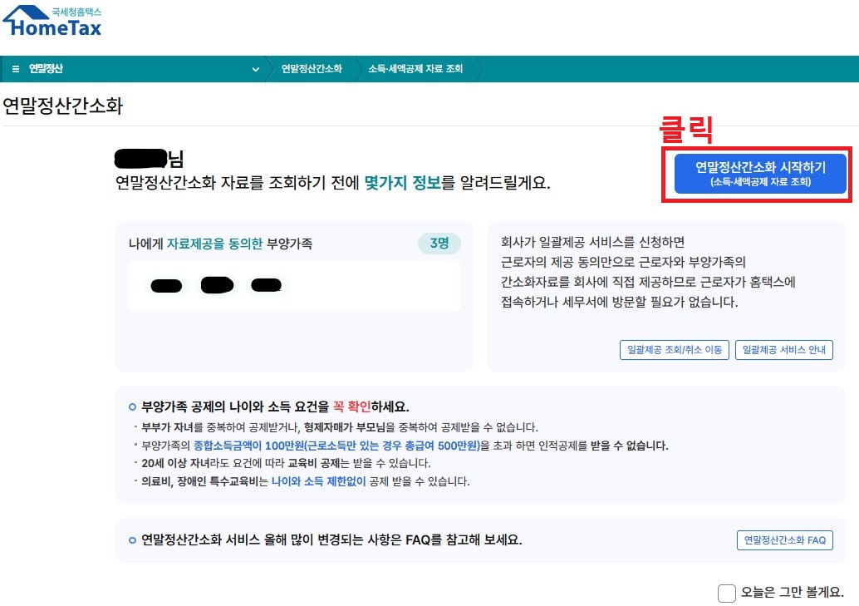The height and width of the screenshot is (606, 859).
Task: Click the 오늘은 그만 볼게요 label text
Action: (x=793, y=593)
